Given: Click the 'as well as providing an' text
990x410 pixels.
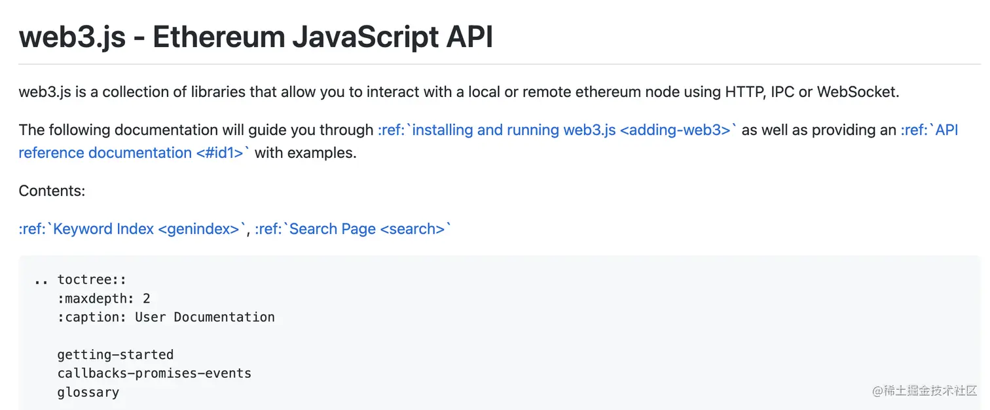Looking at the screenshot, I should point(818,130).
